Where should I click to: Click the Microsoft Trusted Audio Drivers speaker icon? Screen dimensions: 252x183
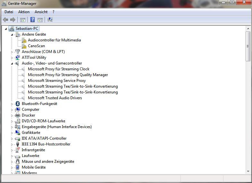[x=23, y=98]
